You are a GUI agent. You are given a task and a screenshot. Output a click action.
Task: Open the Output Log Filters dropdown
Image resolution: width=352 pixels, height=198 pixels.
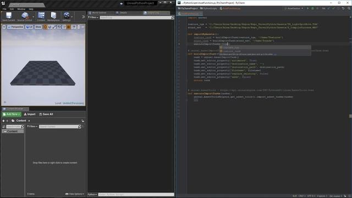[x=93, y=17]
